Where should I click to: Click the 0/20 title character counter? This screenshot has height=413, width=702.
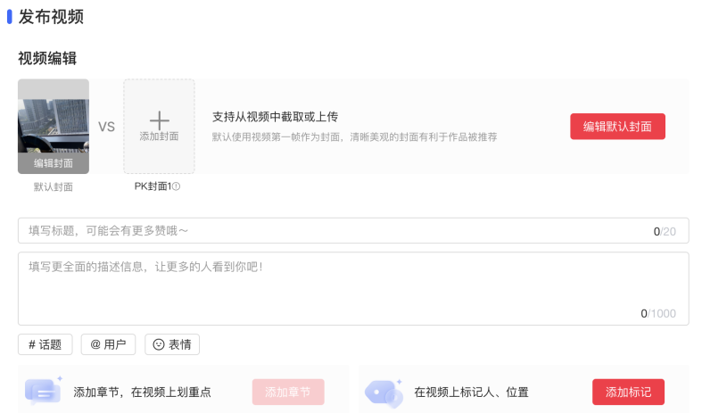(665, 232)
